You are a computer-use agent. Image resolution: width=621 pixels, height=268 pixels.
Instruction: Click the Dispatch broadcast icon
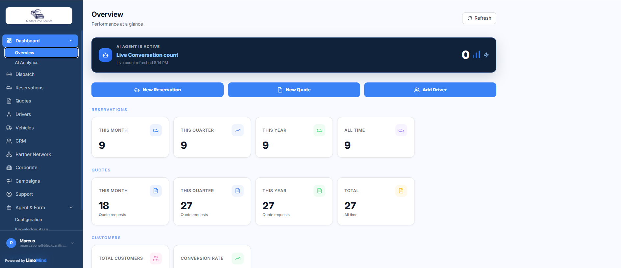point(9,74)
